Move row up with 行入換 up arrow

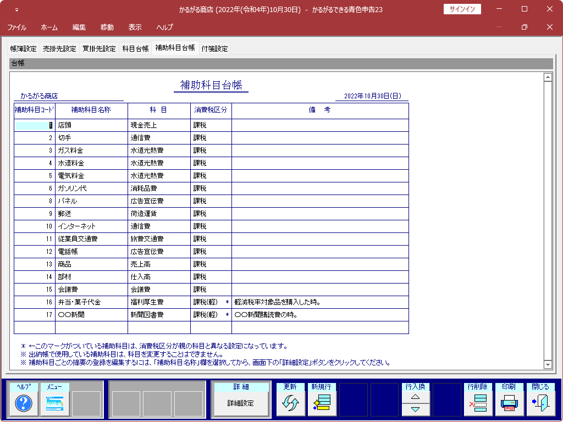(x=416, y=397)
